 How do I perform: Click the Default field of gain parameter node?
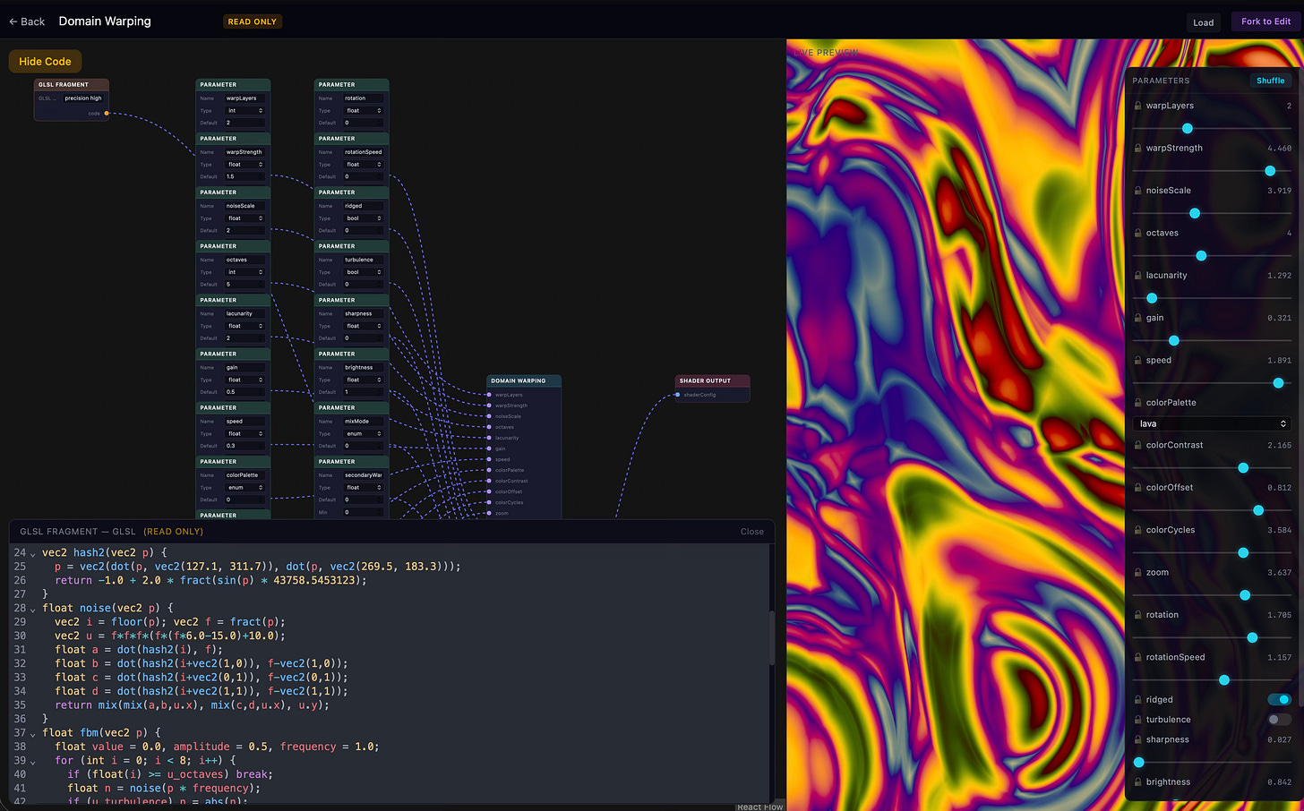coord(244,392)
